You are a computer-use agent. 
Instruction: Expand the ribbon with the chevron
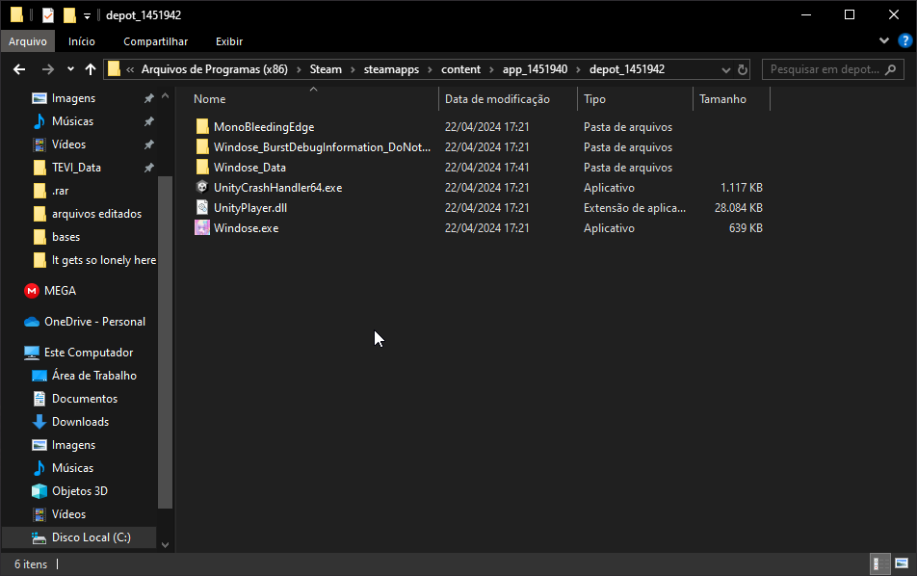[885, 41]
